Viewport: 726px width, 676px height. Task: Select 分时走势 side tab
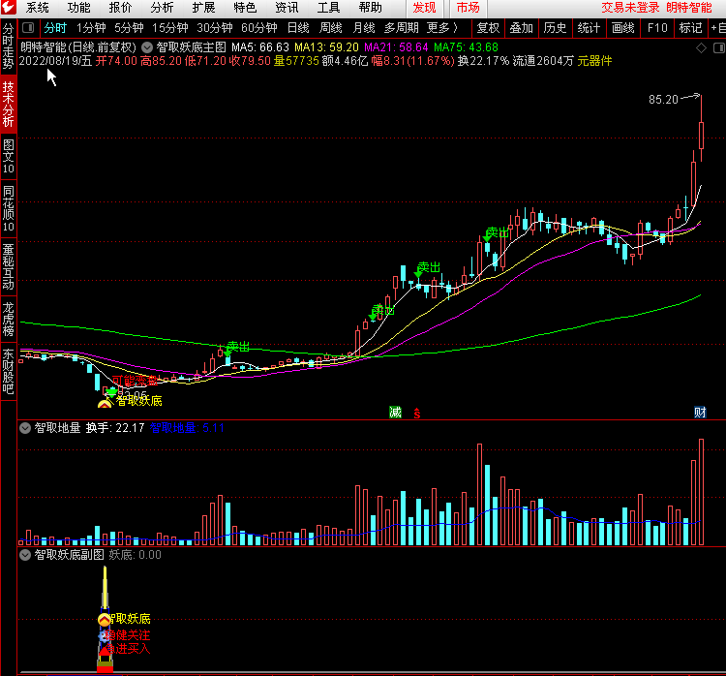(9, 46)
